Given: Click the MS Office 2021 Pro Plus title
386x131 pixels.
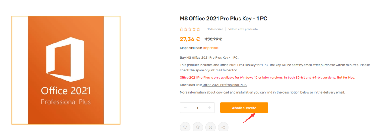Looking at the screenshot, I should [224, 19].
